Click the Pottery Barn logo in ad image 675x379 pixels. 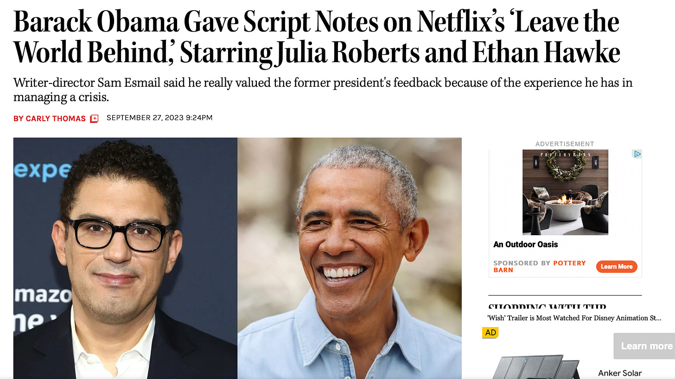point(565,153)
